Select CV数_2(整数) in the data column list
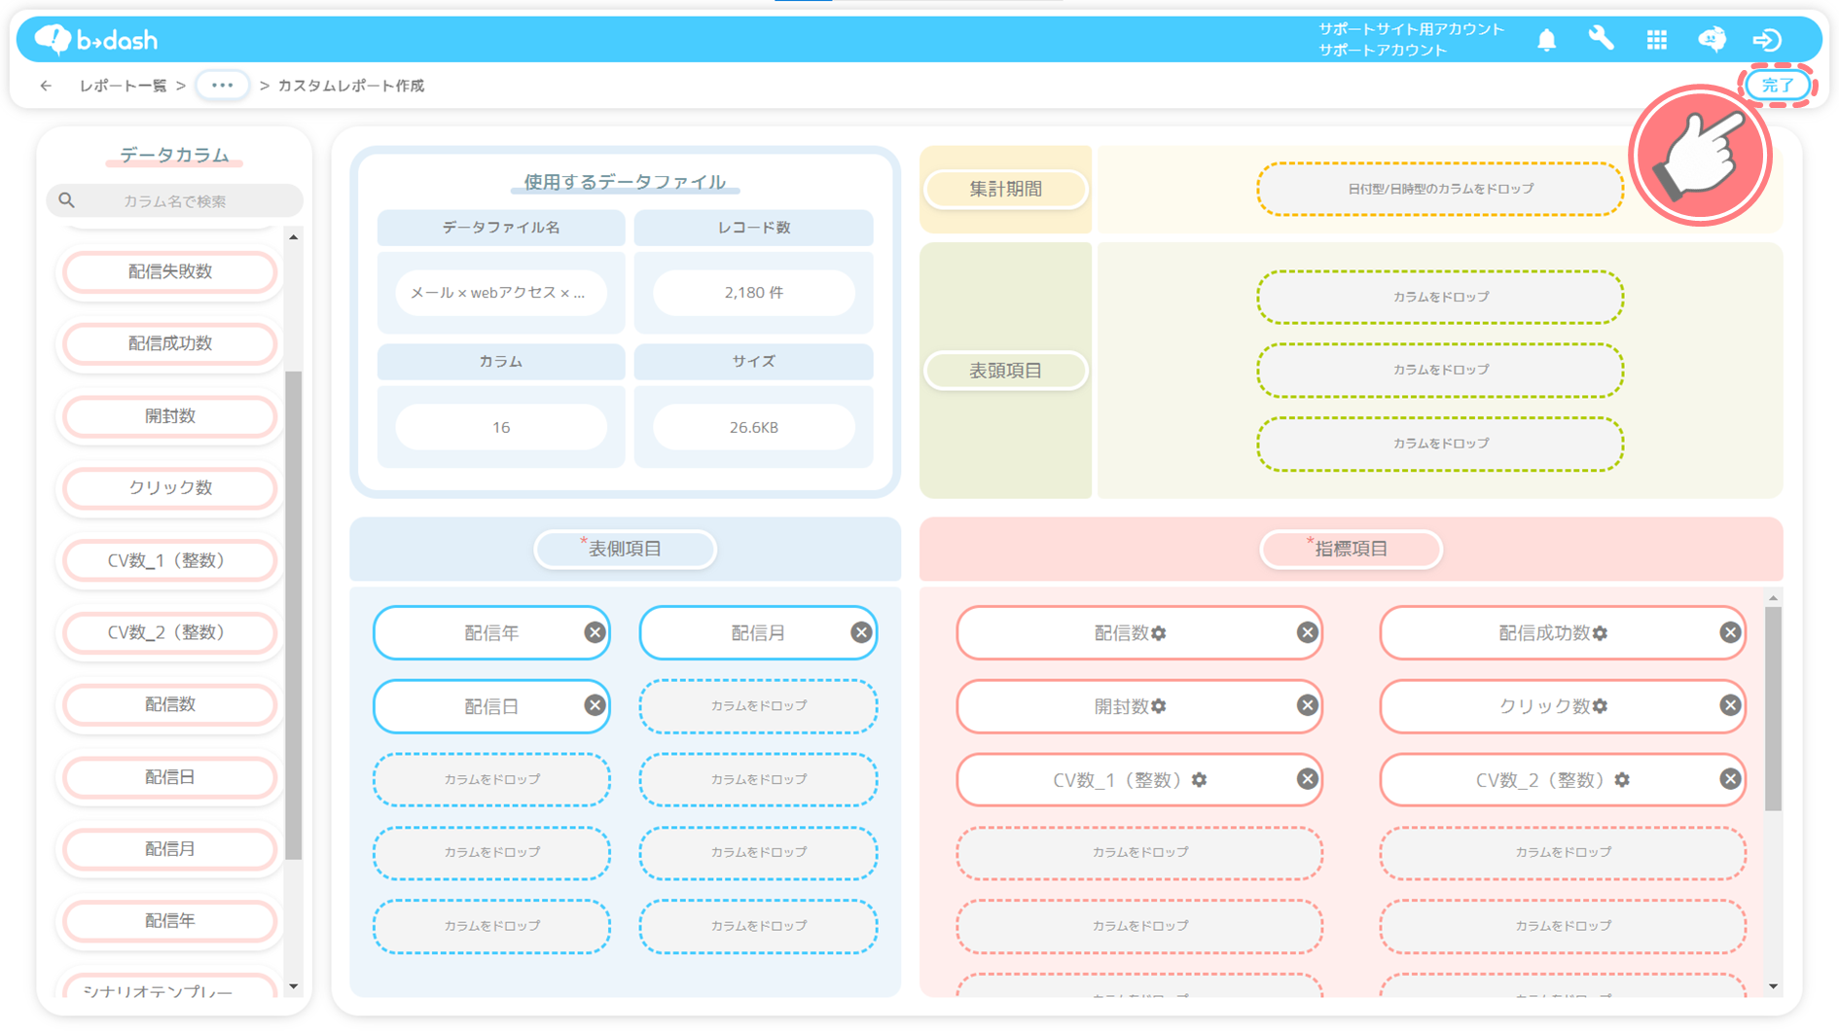This screenshot has height=1034, width=1839. click(x=170, y=632)
